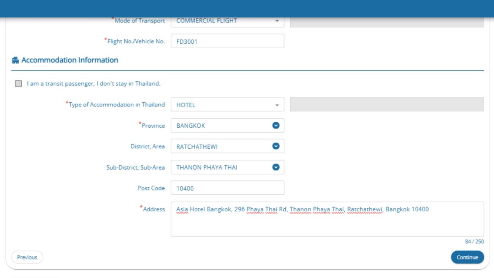Click the greyed-out box beside Mode of Transport
Viewport: 494px width, 278px height.
click(x=386, y=22)
